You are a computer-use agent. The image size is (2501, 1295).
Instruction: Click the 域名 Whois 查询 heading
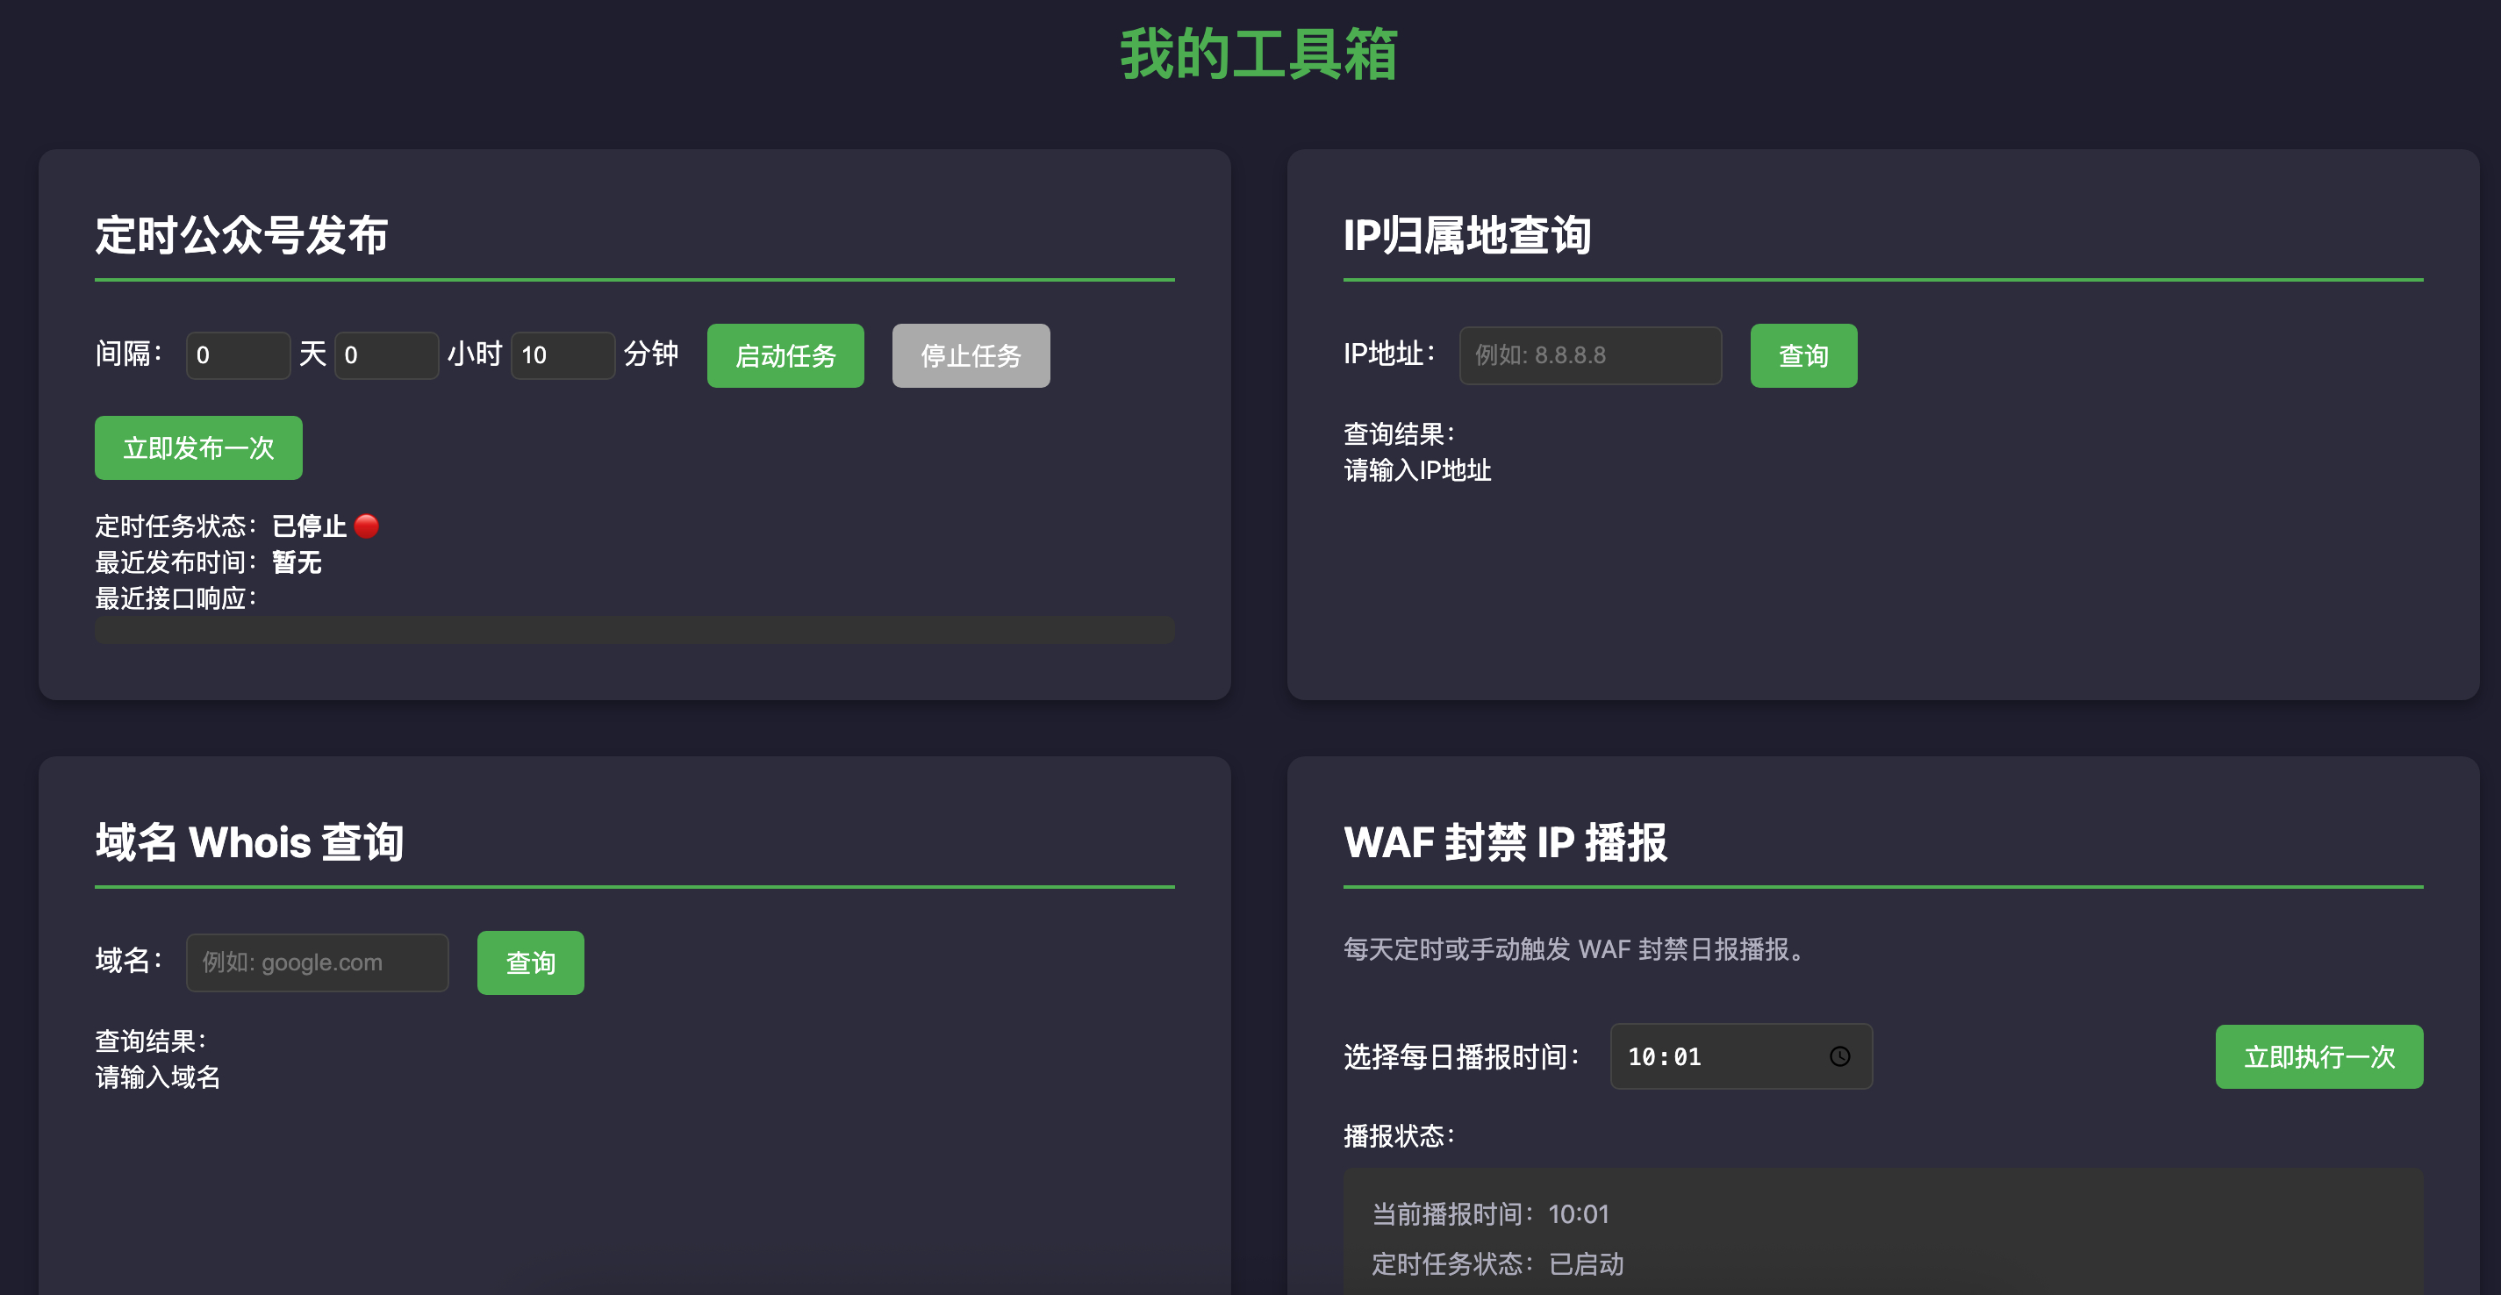tap(249, 842)
